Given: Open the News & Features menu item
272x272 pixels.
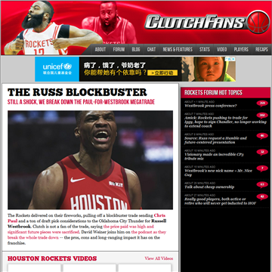Looking at the screenshot, I should pos(178,49).
